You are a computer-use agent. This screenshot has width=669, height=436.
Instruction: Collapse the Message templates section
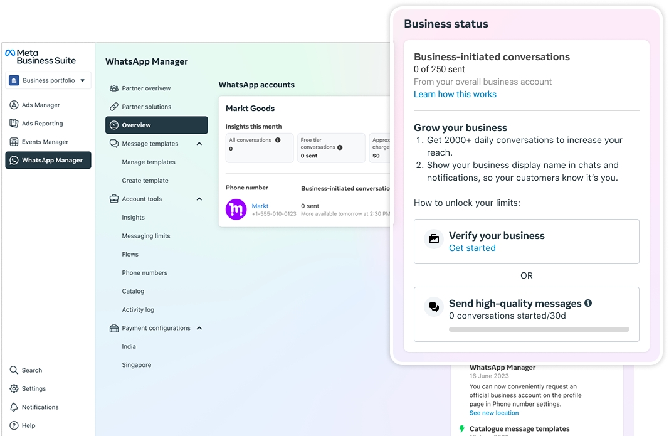(199, 144)
